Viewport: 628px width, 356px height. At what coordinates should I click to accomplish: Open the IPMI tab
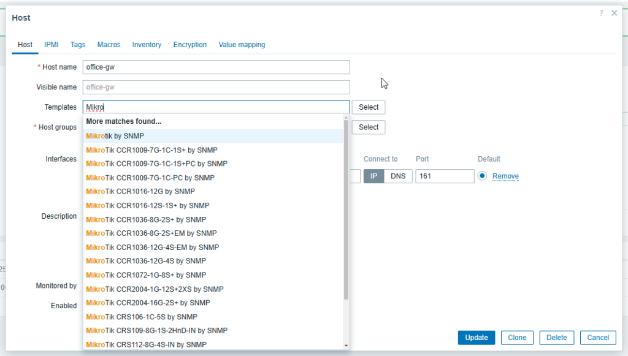(51, 45)
